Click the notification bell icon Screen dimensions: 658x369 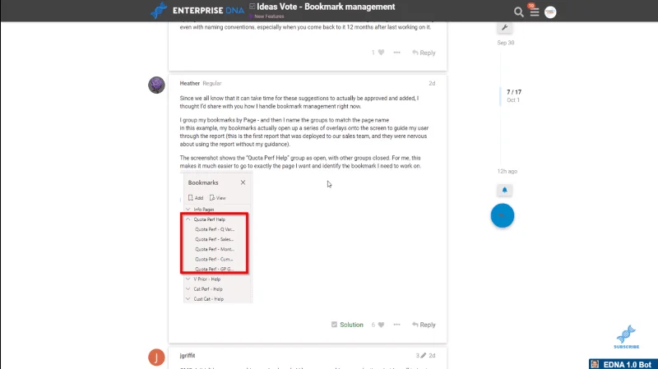(x=504, y=190)
